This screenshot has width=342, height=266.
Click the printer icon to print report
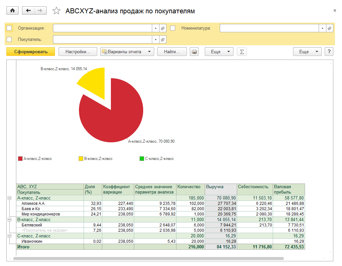point(194,52)
